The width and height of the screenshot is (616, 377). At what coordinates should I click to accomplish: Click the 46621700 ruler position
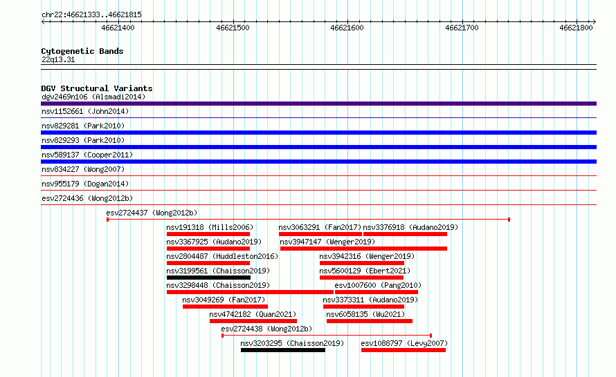coord(462,28)
